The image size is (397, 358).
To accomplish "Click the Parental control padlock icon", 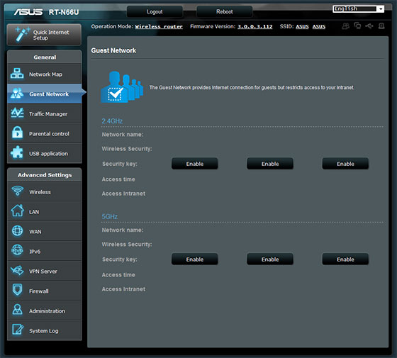I will click(17, 133).
